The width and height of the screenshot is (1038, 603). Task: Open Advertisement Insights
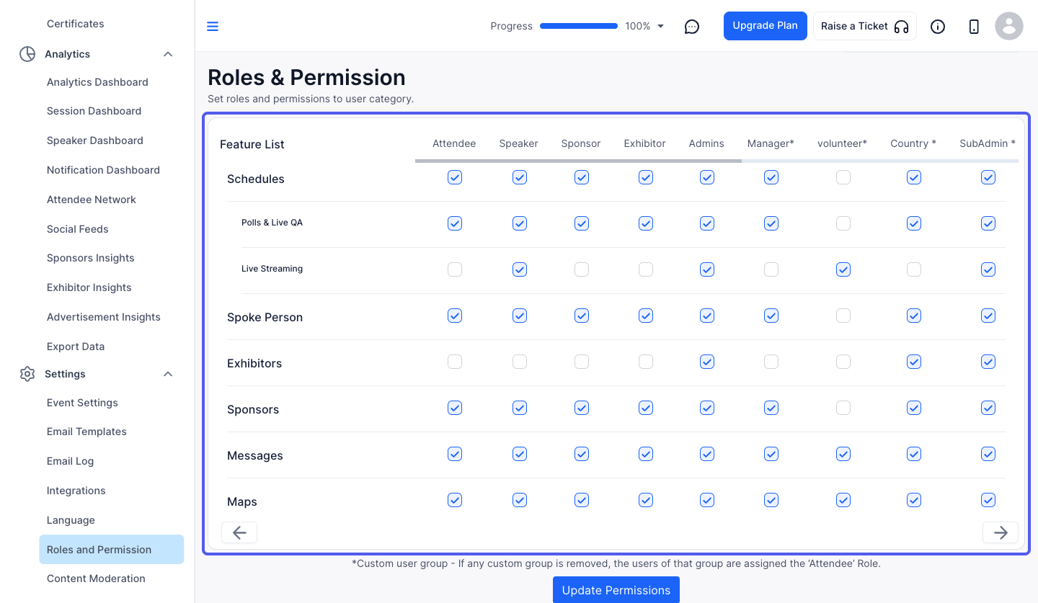103,317
